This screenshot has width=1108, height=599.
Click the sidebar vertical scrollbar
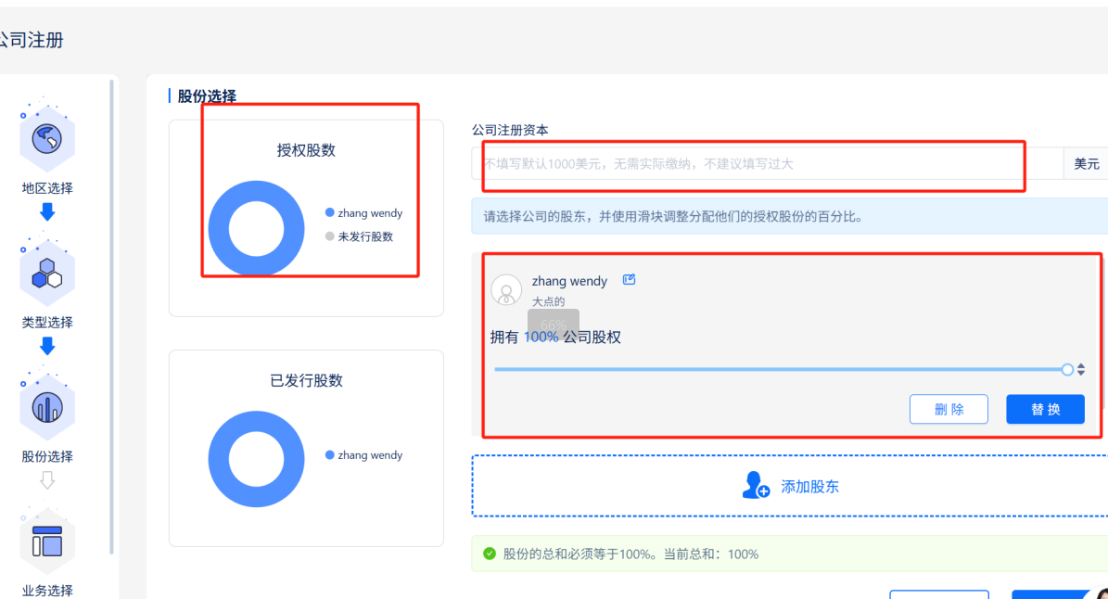[111, 317]
